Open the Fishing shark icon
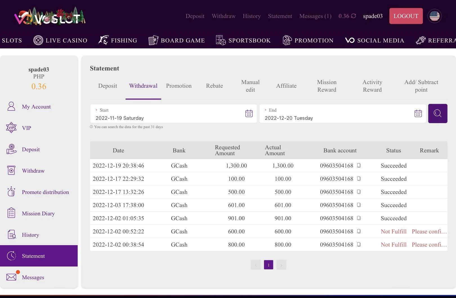The width and height of the screenshot is (456, 298). [x=103, y=40]
